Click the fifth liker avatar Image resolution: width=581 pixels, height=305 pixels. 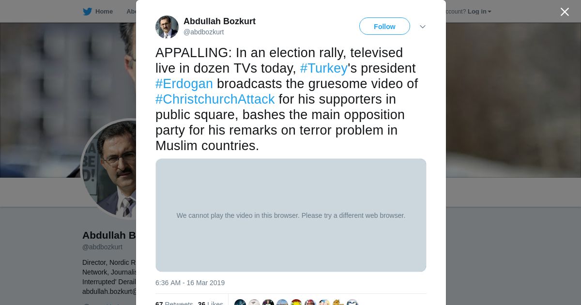tap(296, 303)
